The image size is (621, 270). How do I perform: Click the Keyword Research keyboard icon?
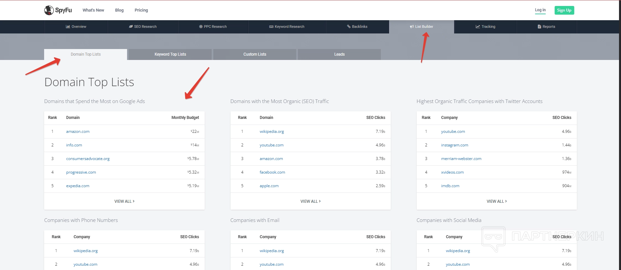271,27
